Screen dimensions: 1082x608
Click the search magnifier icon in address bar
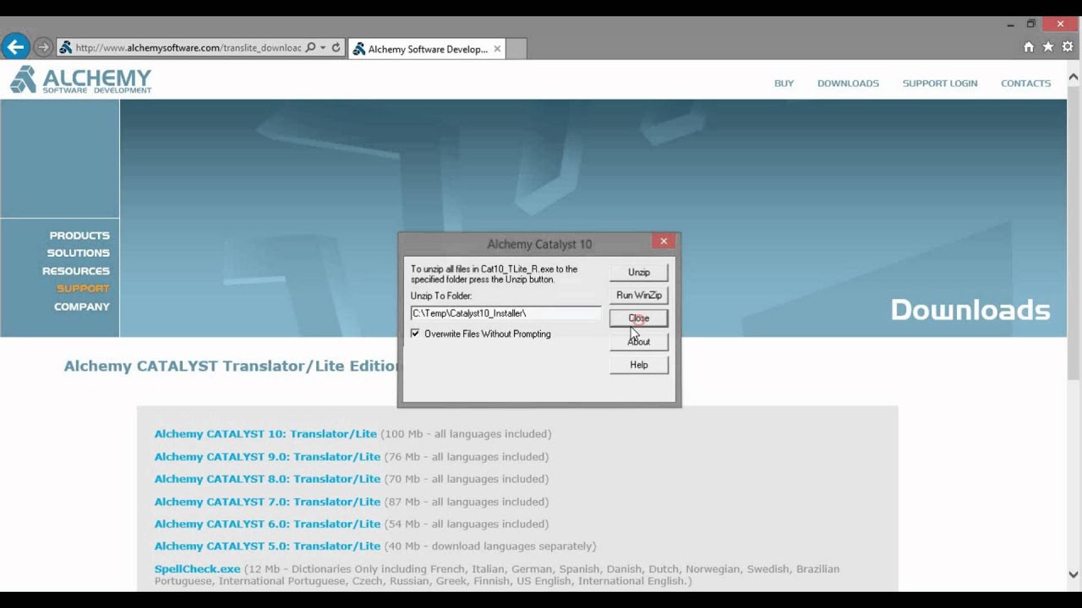(x=310, y=48)
